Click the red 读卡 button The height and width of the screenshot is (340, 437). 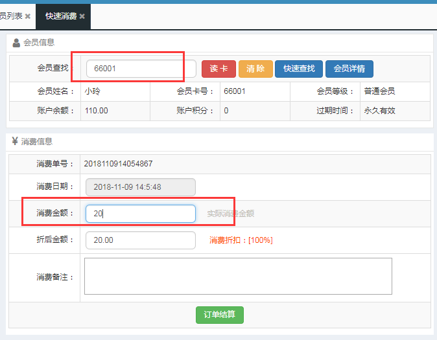click(218, 69)
